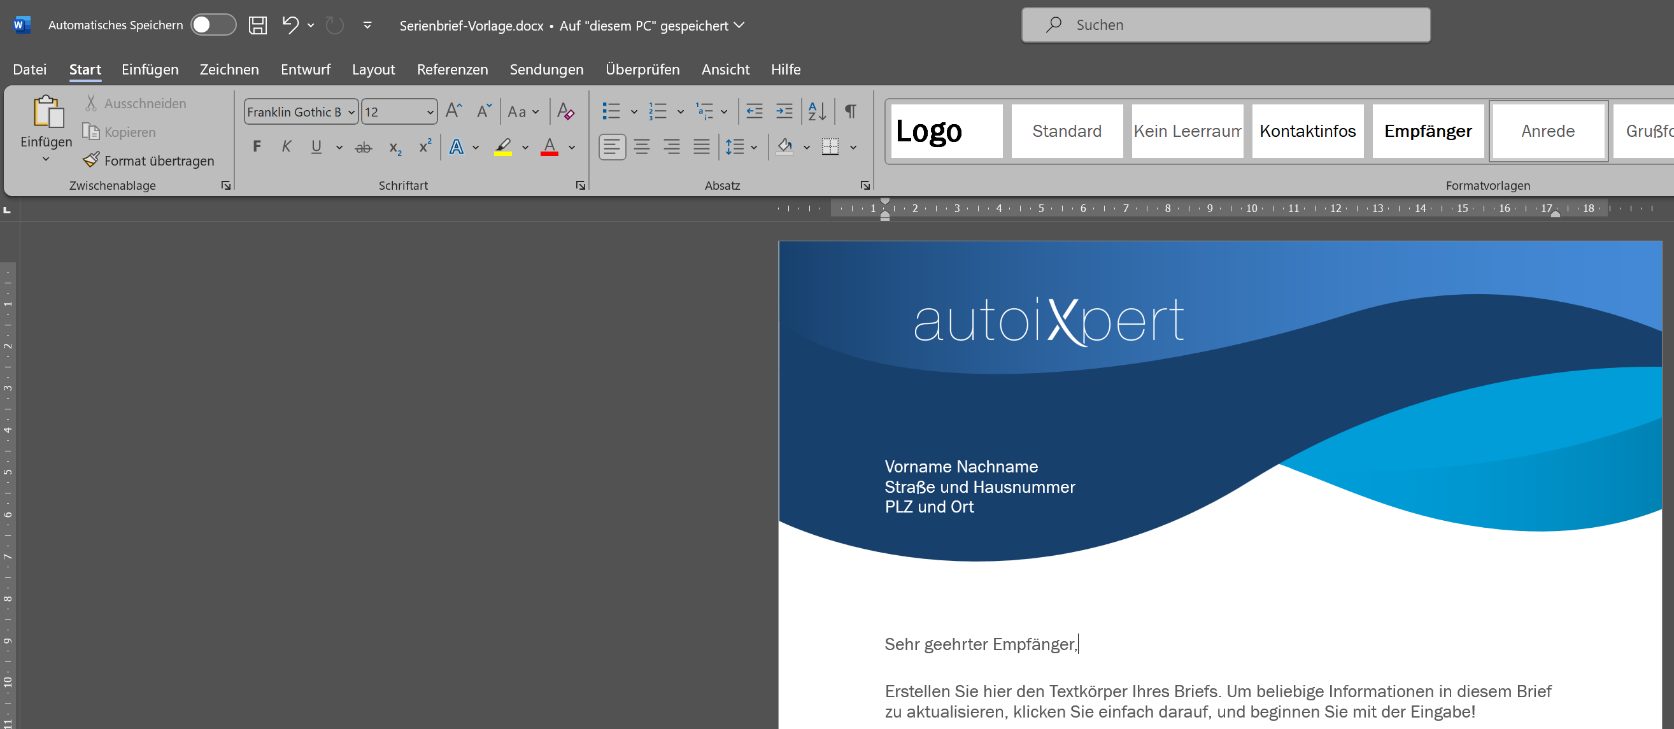
Task: Justify the paragraph text
Action: pyautogui.click(x=701, y=147)
